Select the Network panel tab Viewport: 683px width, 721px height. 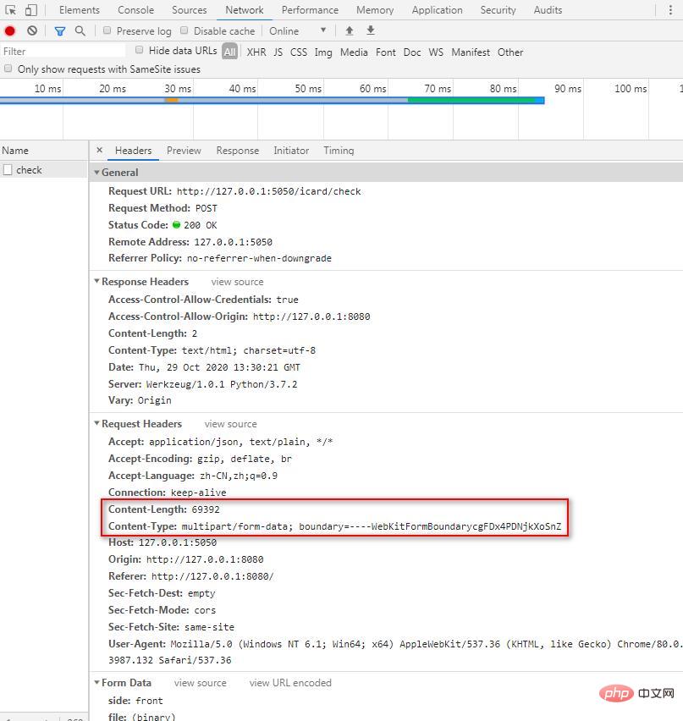245,9
